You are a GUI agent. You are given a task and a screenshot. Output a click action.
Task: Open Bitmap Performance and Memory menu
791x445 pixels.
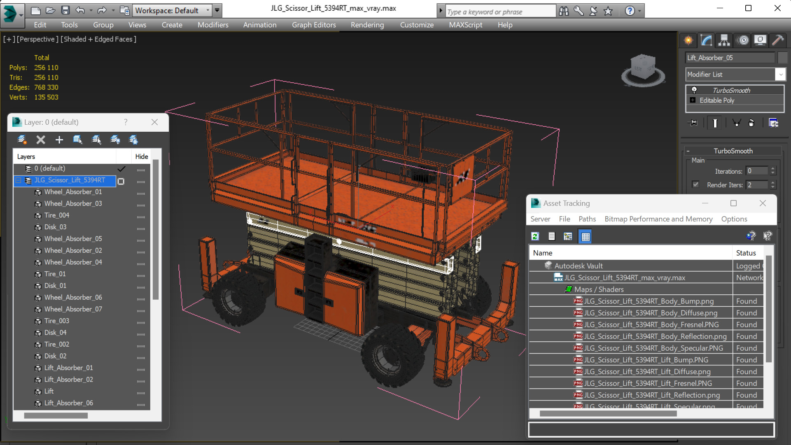658,219
